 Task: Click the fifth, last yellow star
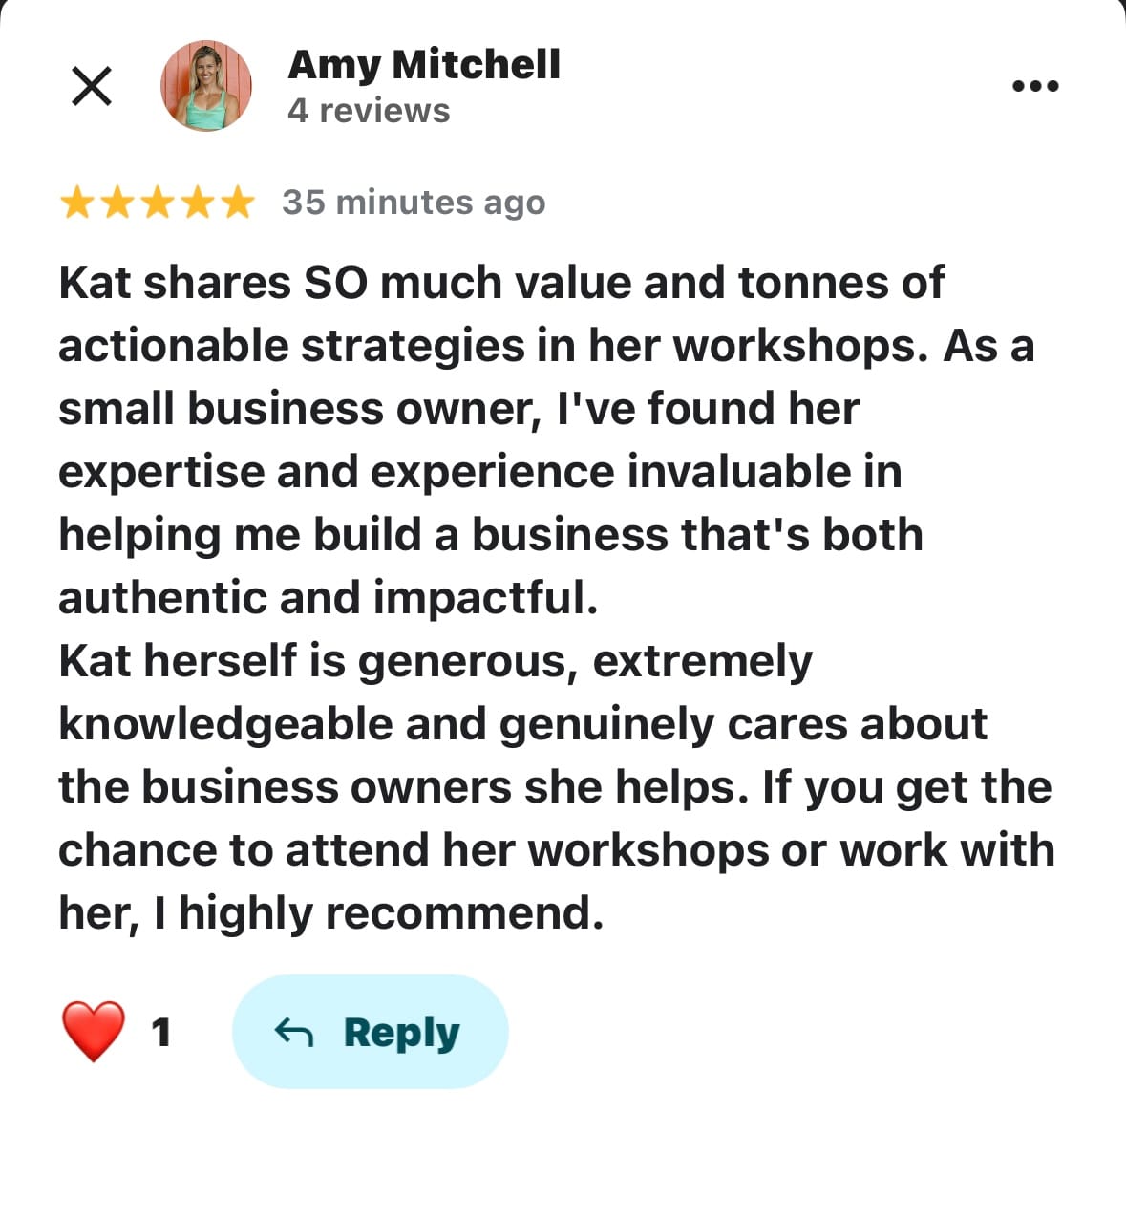[237, 203]
